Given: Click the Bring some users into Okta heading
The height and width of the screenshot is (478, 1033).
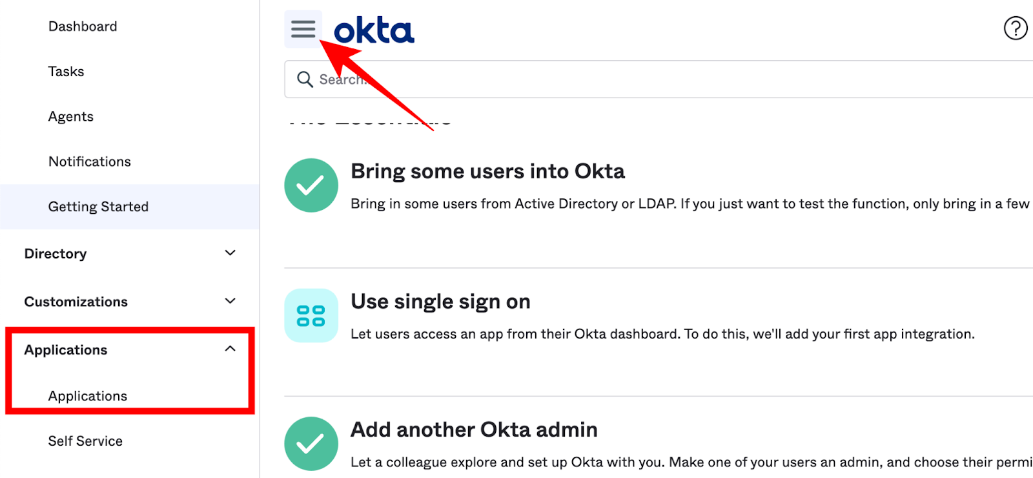Looking at the screenshot, I should click(x=487, y=171).
